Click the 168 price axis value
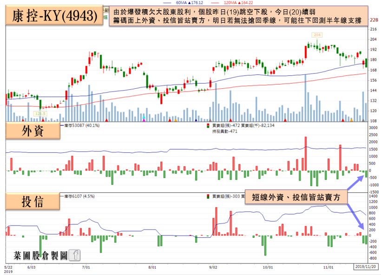This screenshot has width=381, height=275. 373,70
